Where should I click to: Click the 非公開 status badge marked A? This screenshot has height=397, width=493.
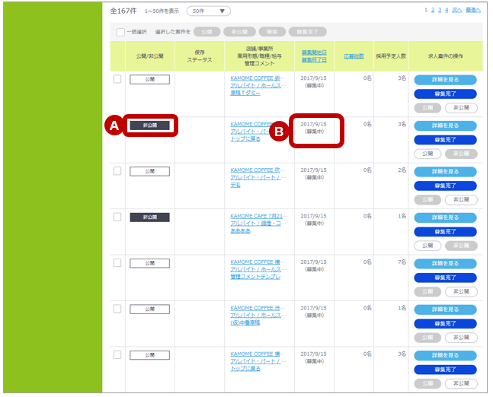[149, 125]
